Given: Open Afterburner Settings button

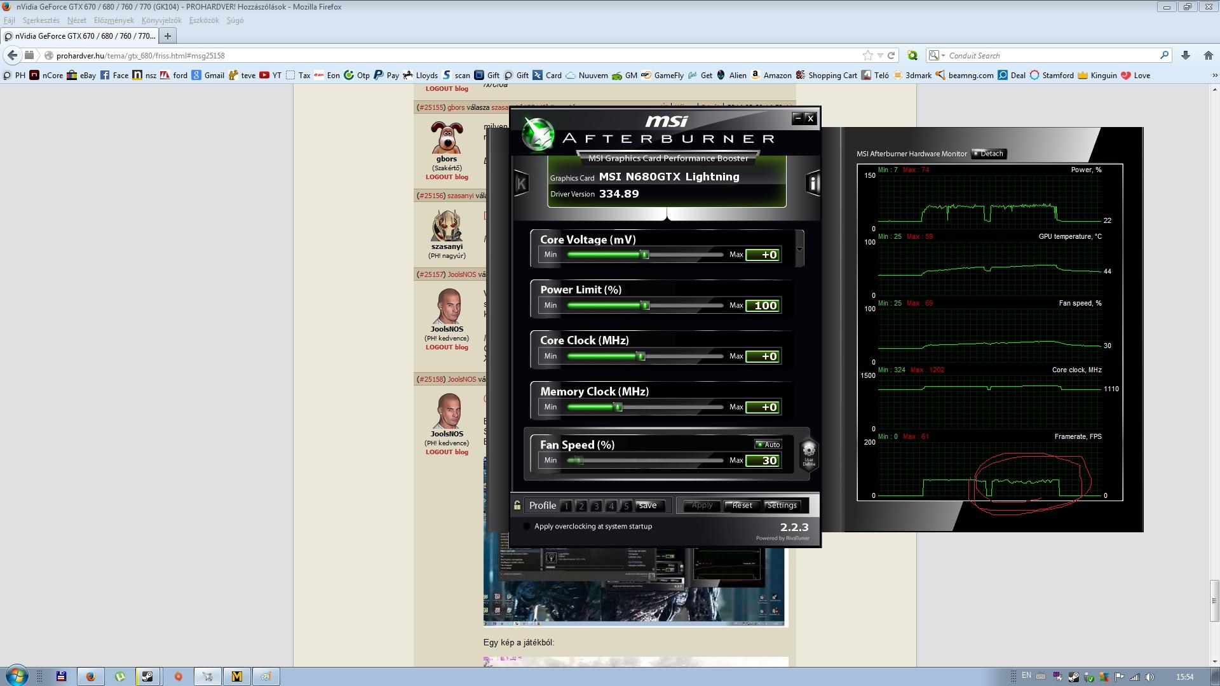Looking at the screenshot, I should click(782, 506).
